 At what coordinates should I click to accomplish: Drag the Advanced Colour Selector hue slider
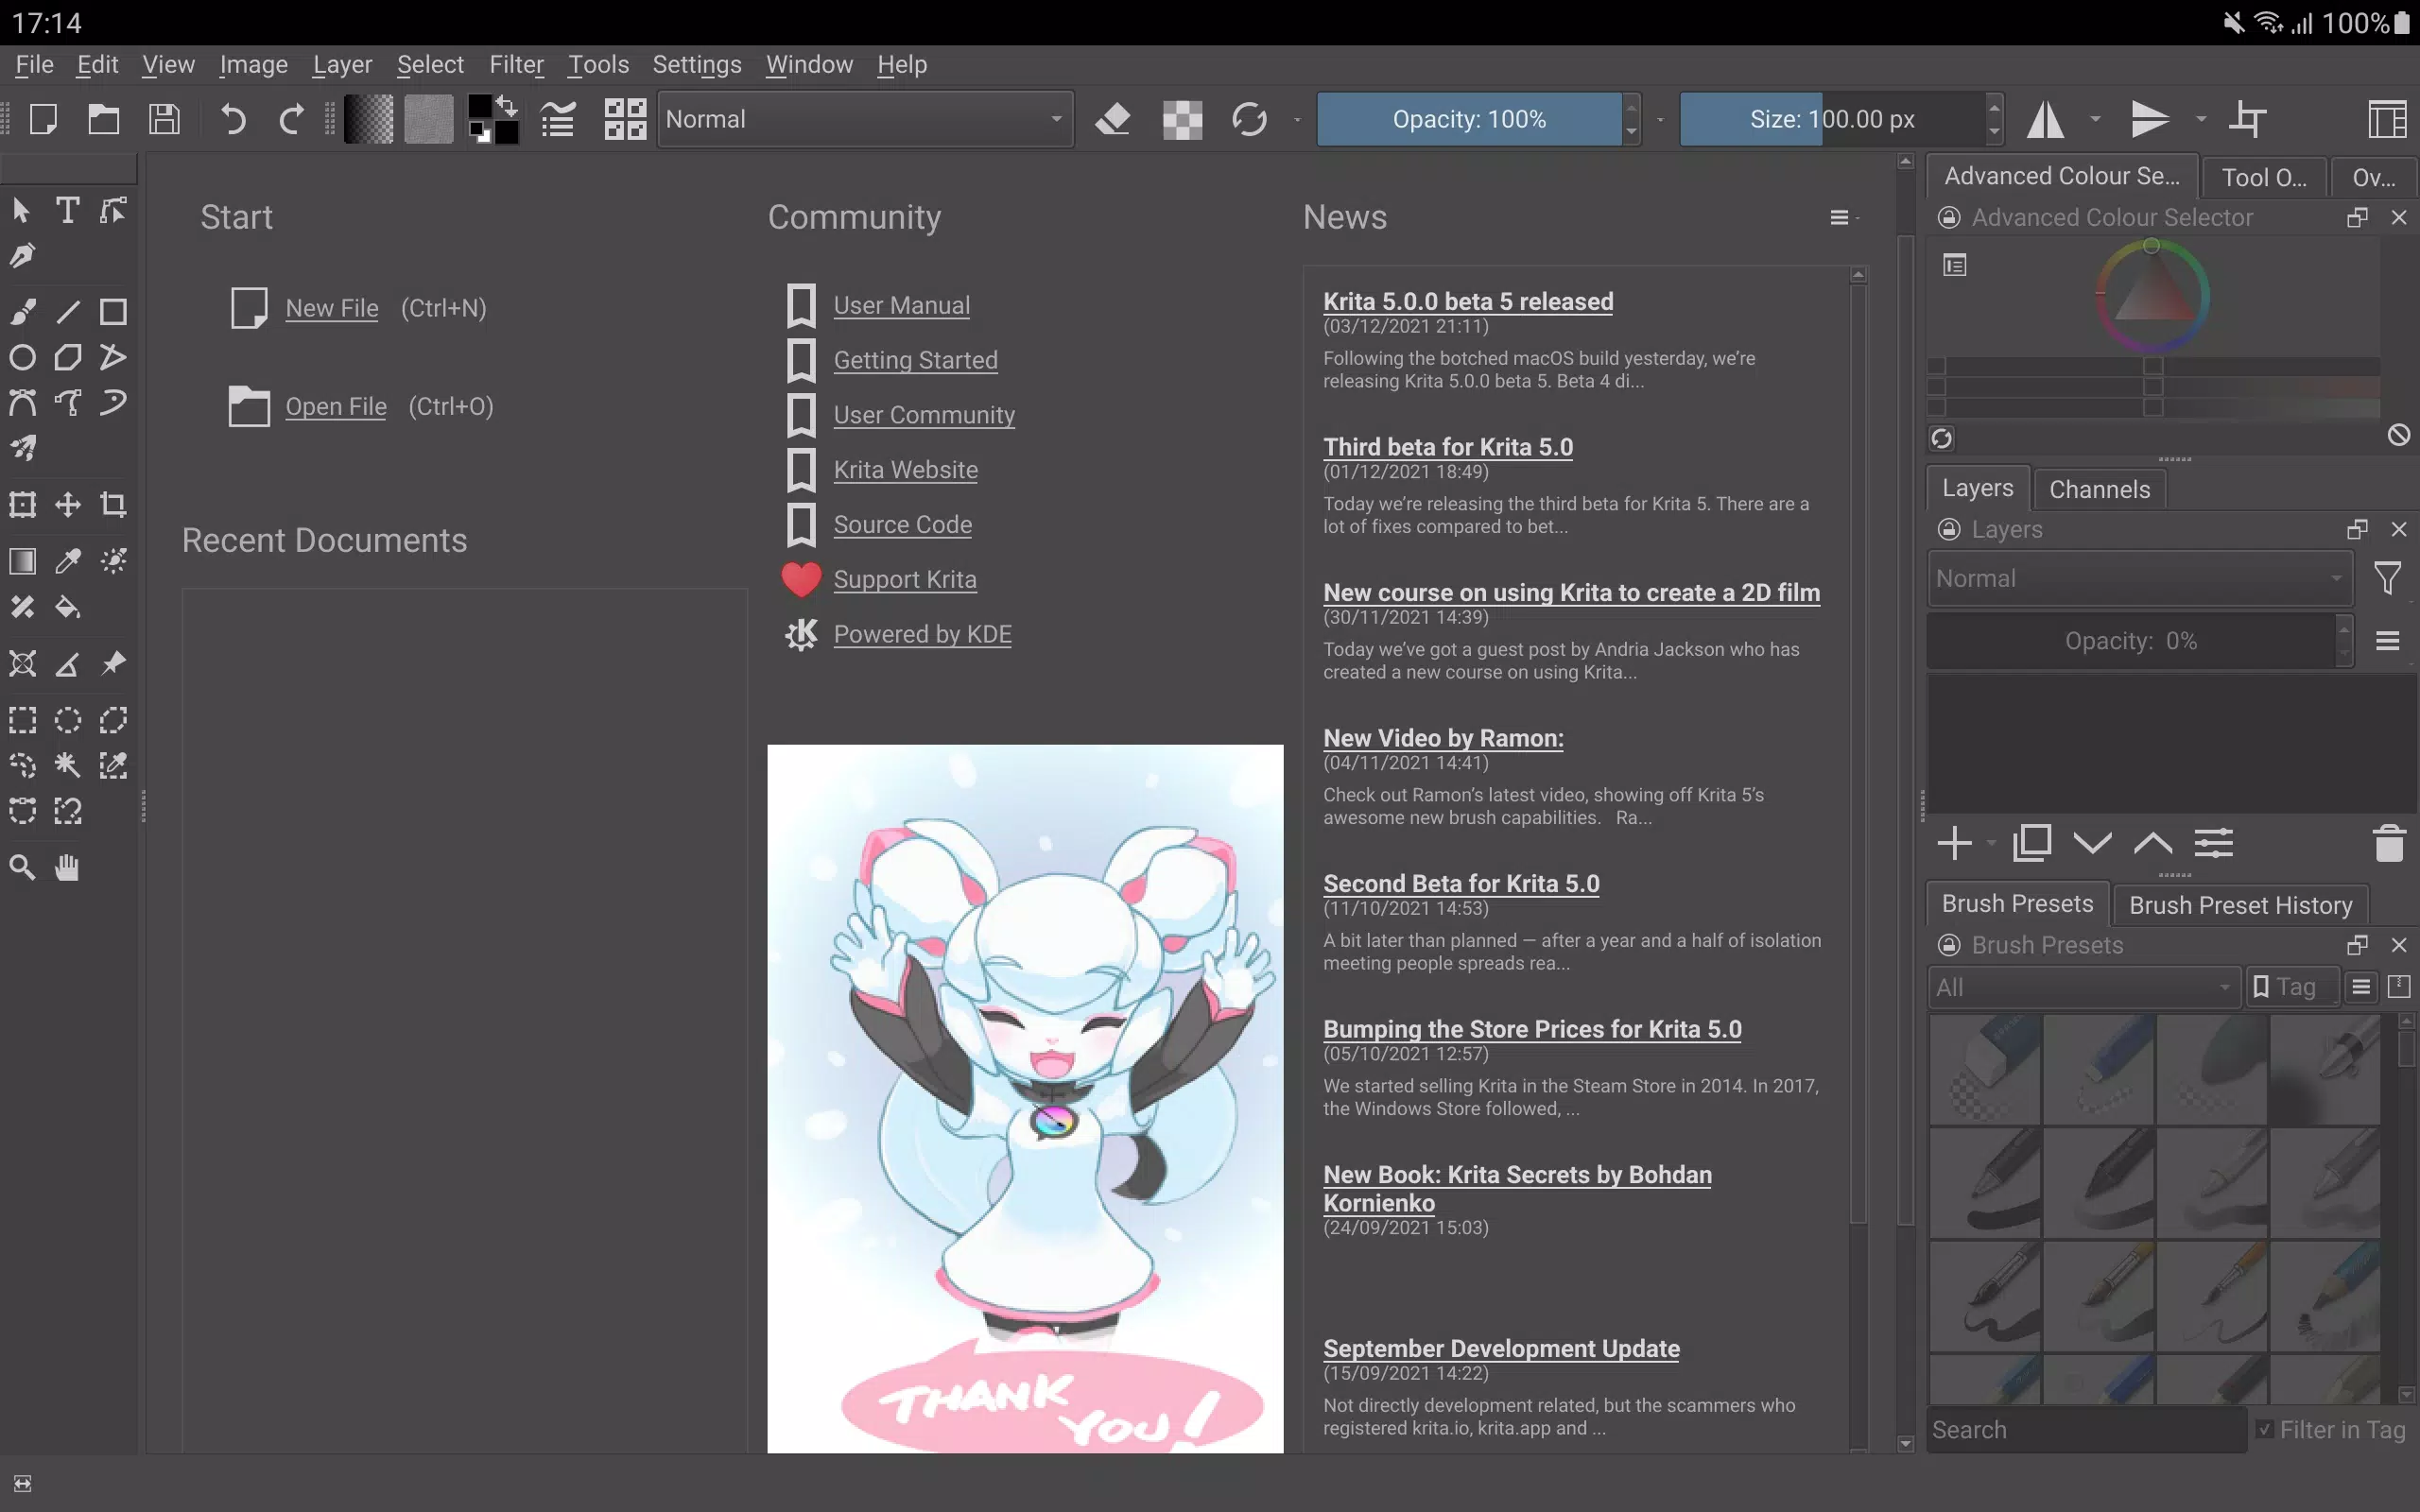[x=2152, y=244]
